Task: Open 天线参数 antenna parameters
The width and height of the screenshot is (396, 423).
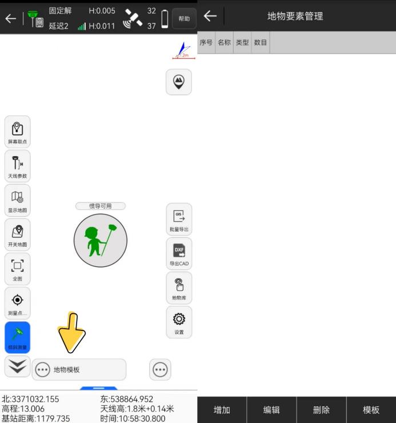Action: pyautogui.click(x=17, y=166)
